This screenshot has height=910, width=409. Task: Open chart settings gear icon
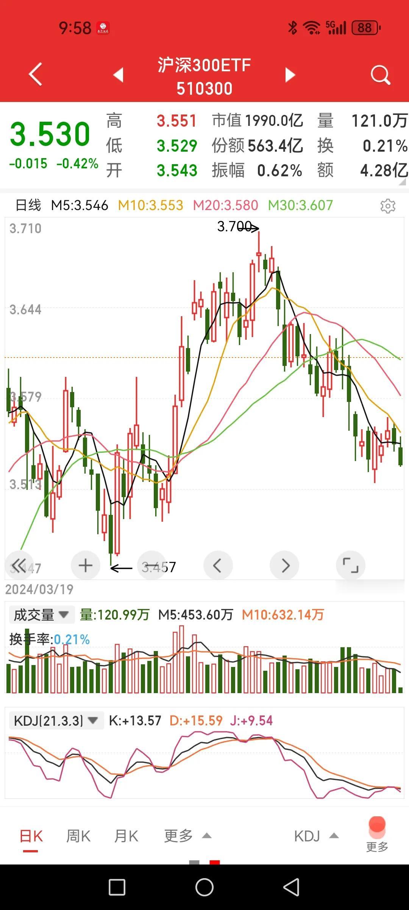coord(388,206)
